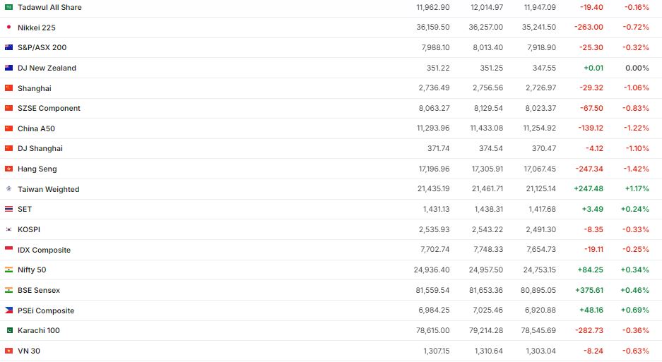Open the DJ Shanghai index link
The image size is (662, 362).
(40, 148)
